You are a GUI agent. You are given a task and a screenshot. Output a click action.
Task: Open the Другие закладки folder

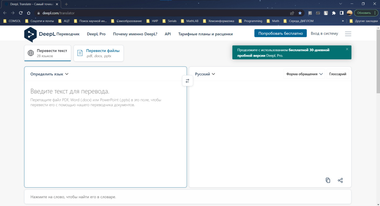tap(363, 21)
